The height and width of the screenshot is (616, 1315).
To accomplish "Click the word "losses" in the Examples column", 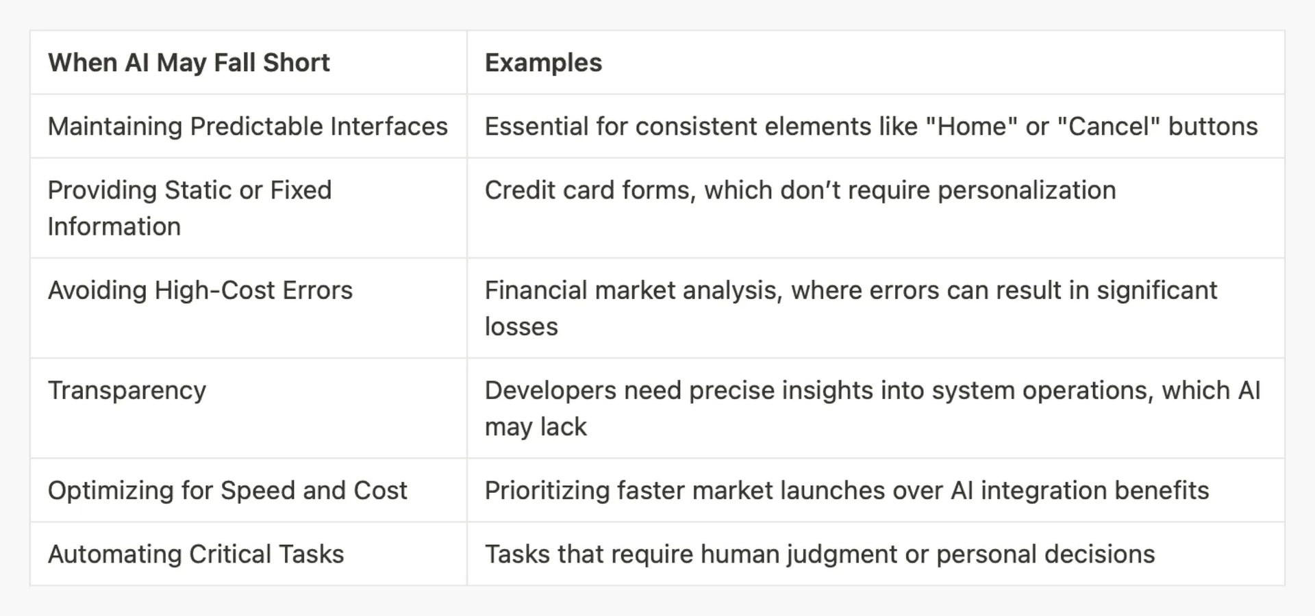I will coord(521,327).
